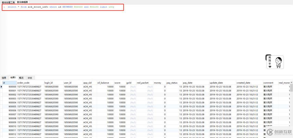Click the current-row indicator arrow for row 900000
This screenshot has width=293, height=138.
tap(1, 87)
